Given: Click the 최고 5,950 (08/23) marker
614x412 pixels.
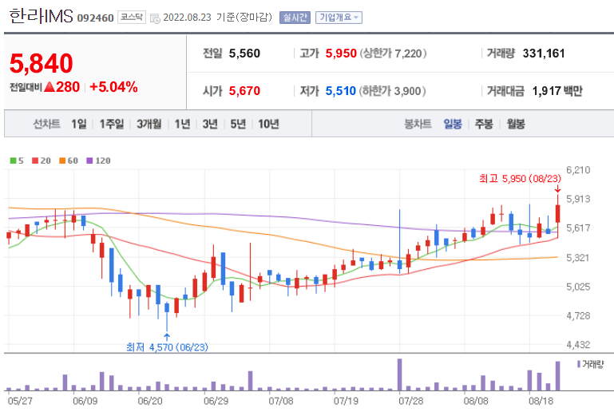Looking at the screenshot, I should [520, 179].
